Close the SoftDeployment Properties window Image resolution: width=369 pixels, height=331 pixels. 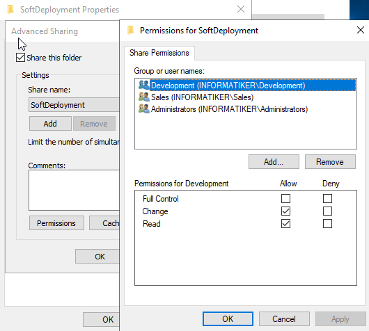tap(241, 10)
